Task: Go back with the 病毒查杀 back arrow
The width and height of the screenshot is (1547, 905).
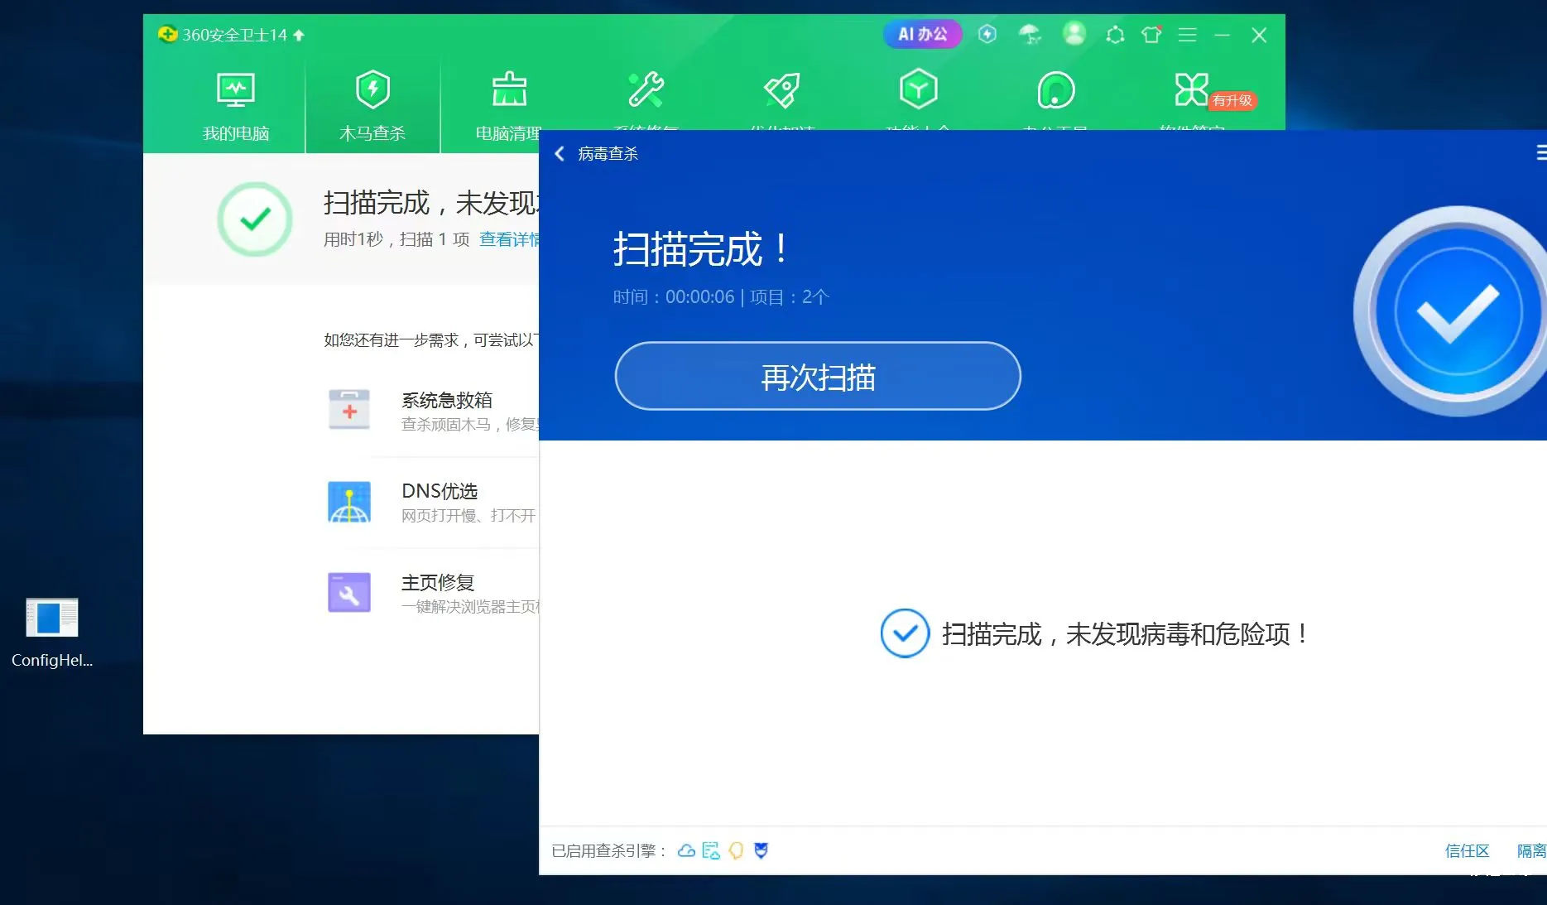Action: (x=560, y=154)
